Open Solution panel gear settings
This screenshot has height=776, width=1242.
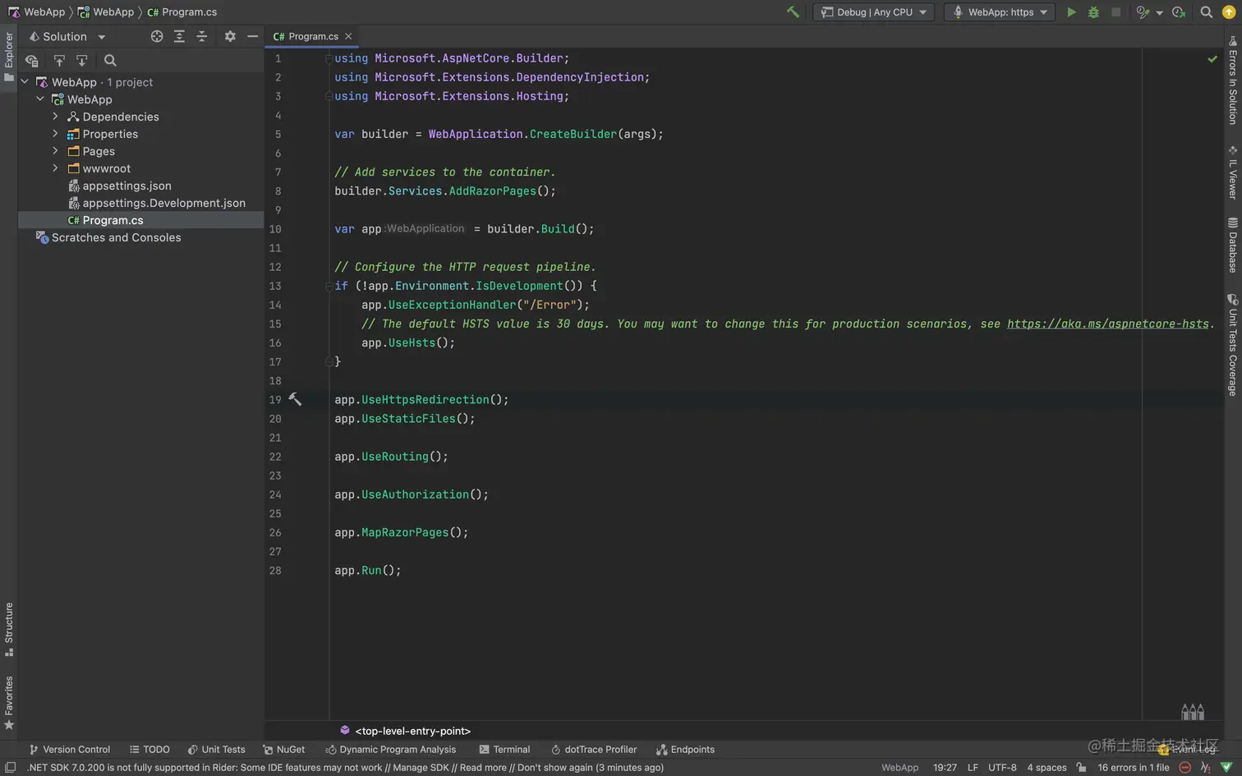(x=230, y=36)
